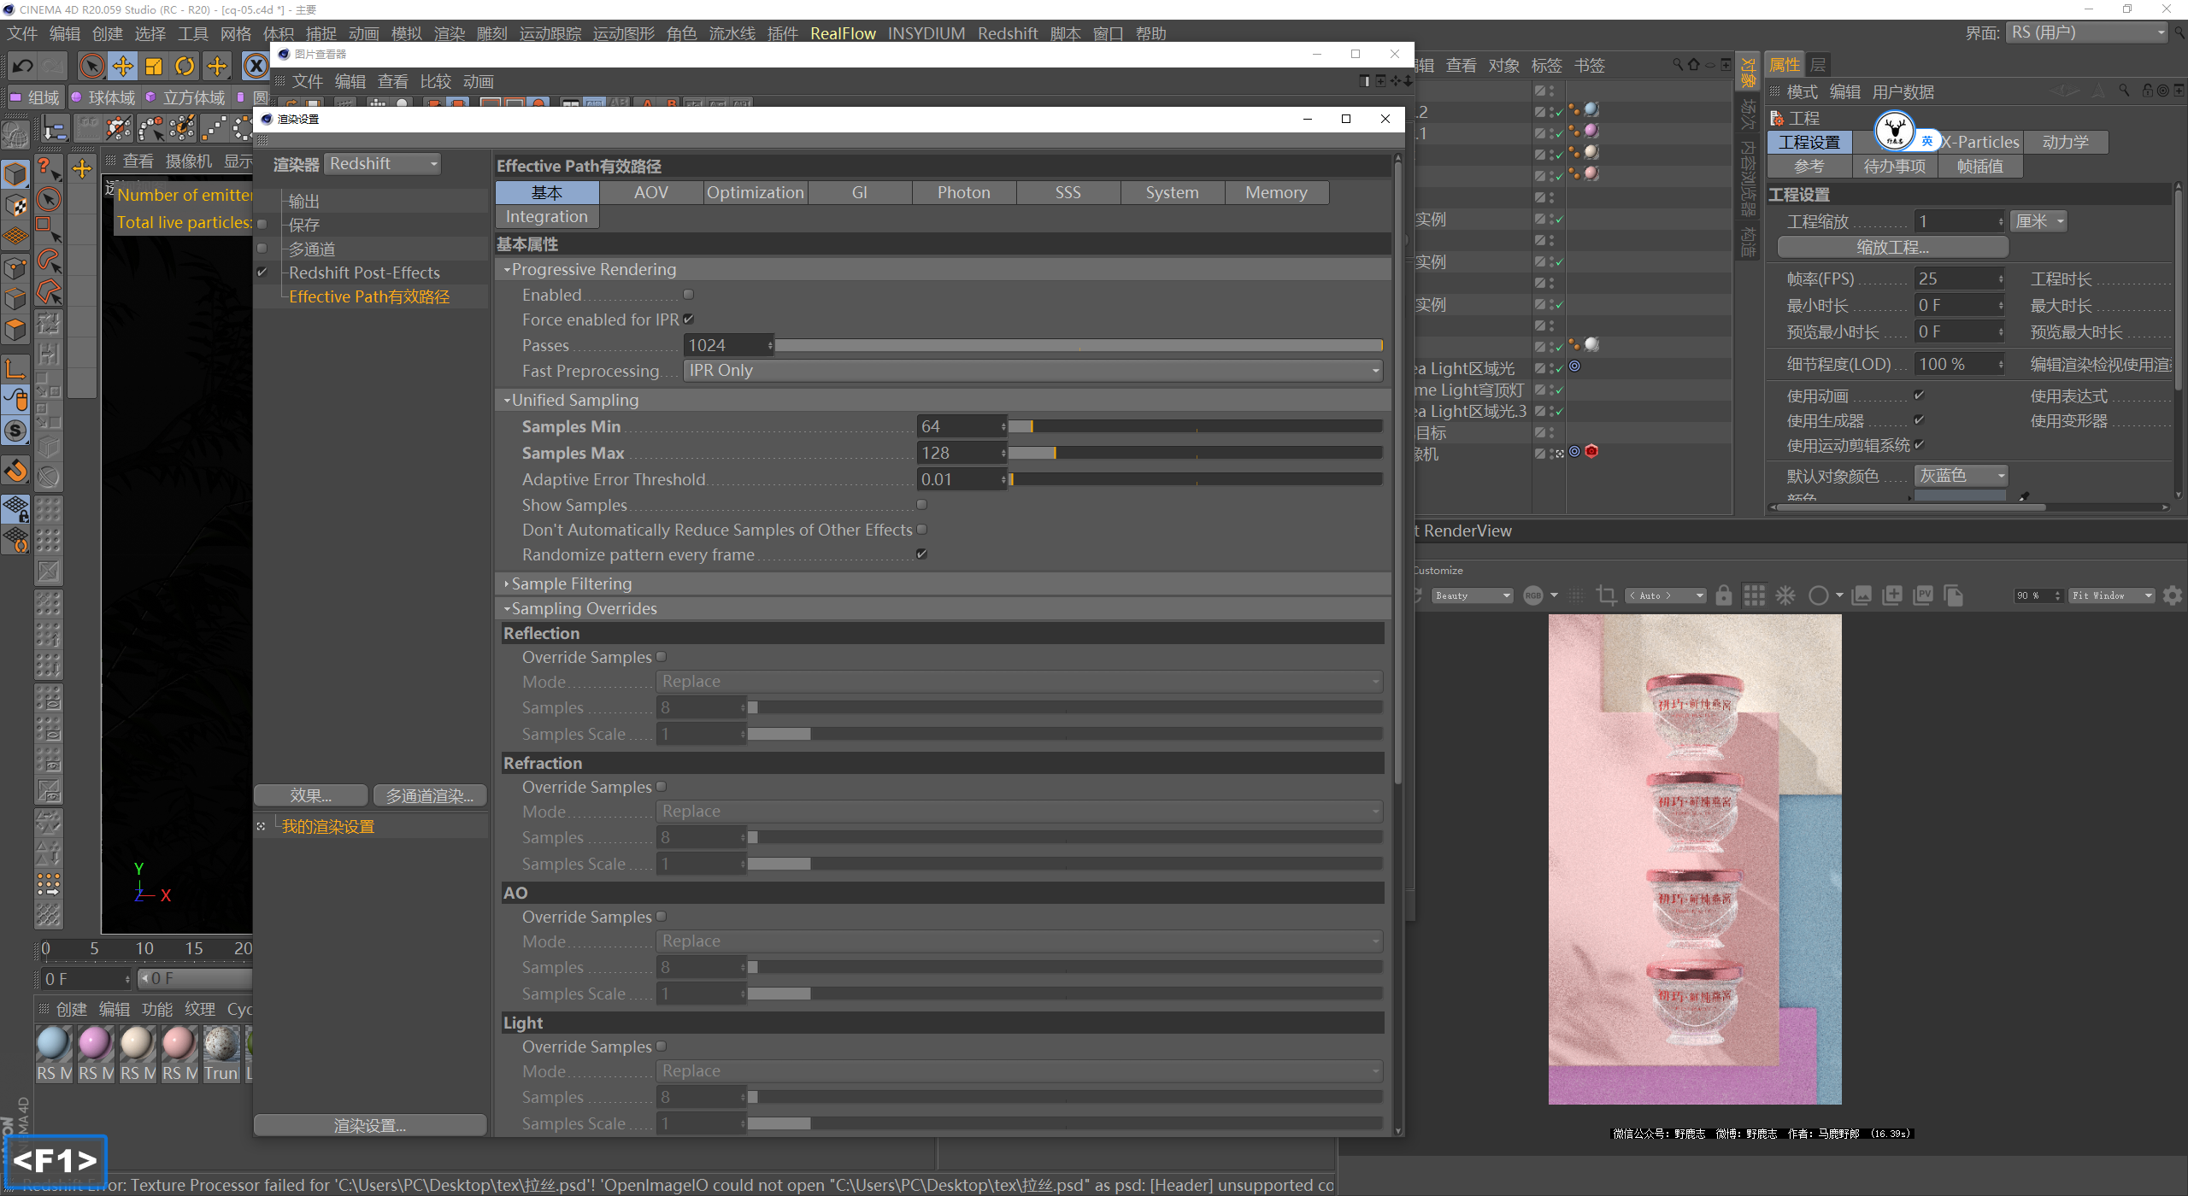Switch to Memory tab
This screenshot has height=1196, width=2188.
1276,193
